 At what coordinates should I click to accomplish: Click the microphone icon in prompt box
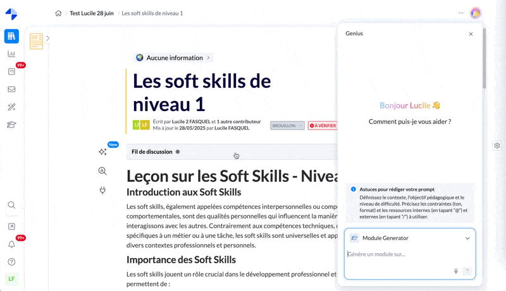pyautogui.click(x=455, y=271)
